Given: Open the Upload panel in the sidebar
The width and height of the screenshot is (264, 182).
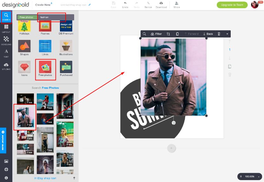Looking at the screenshot, I should pyautogui.click(x=6, y=66).
